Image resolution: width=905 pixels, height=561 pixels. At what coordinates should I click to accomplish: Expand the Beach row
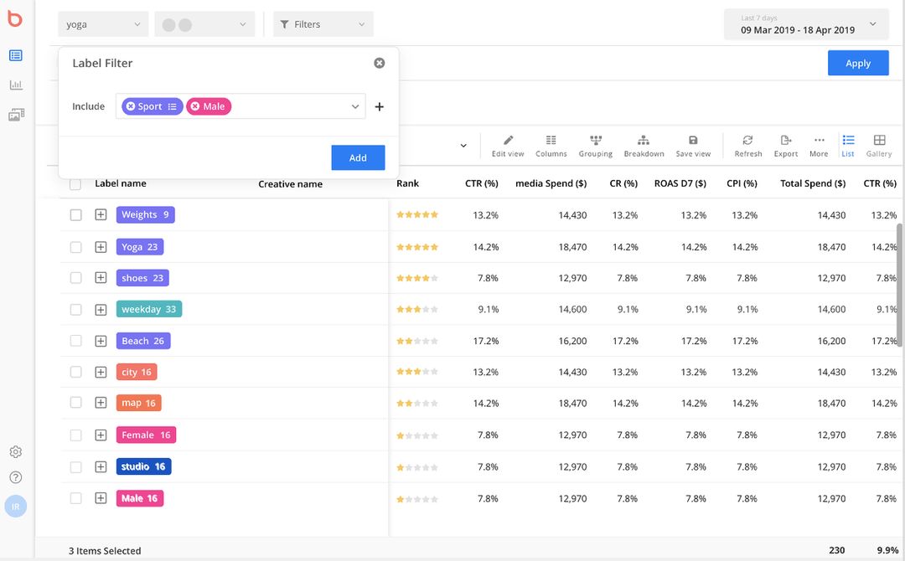(101, 341)
